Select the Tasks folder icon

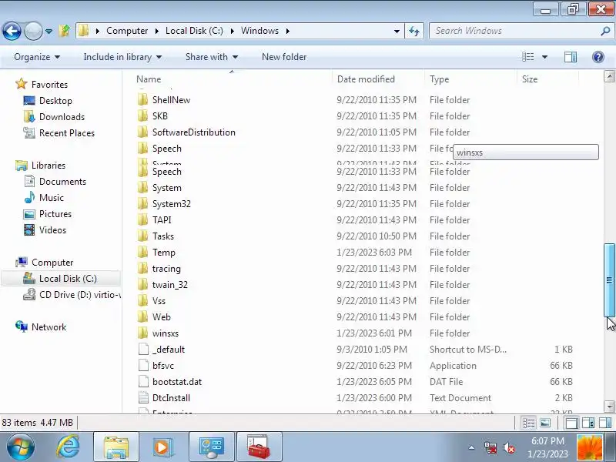coord(142,236)
